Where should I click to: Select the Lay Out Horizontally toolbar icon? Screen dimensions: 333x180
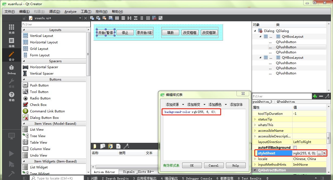tap(117, 18)
